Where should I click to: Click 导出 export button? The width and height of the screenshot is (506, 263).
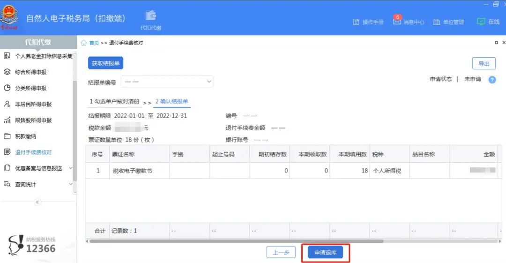(484, 63)
